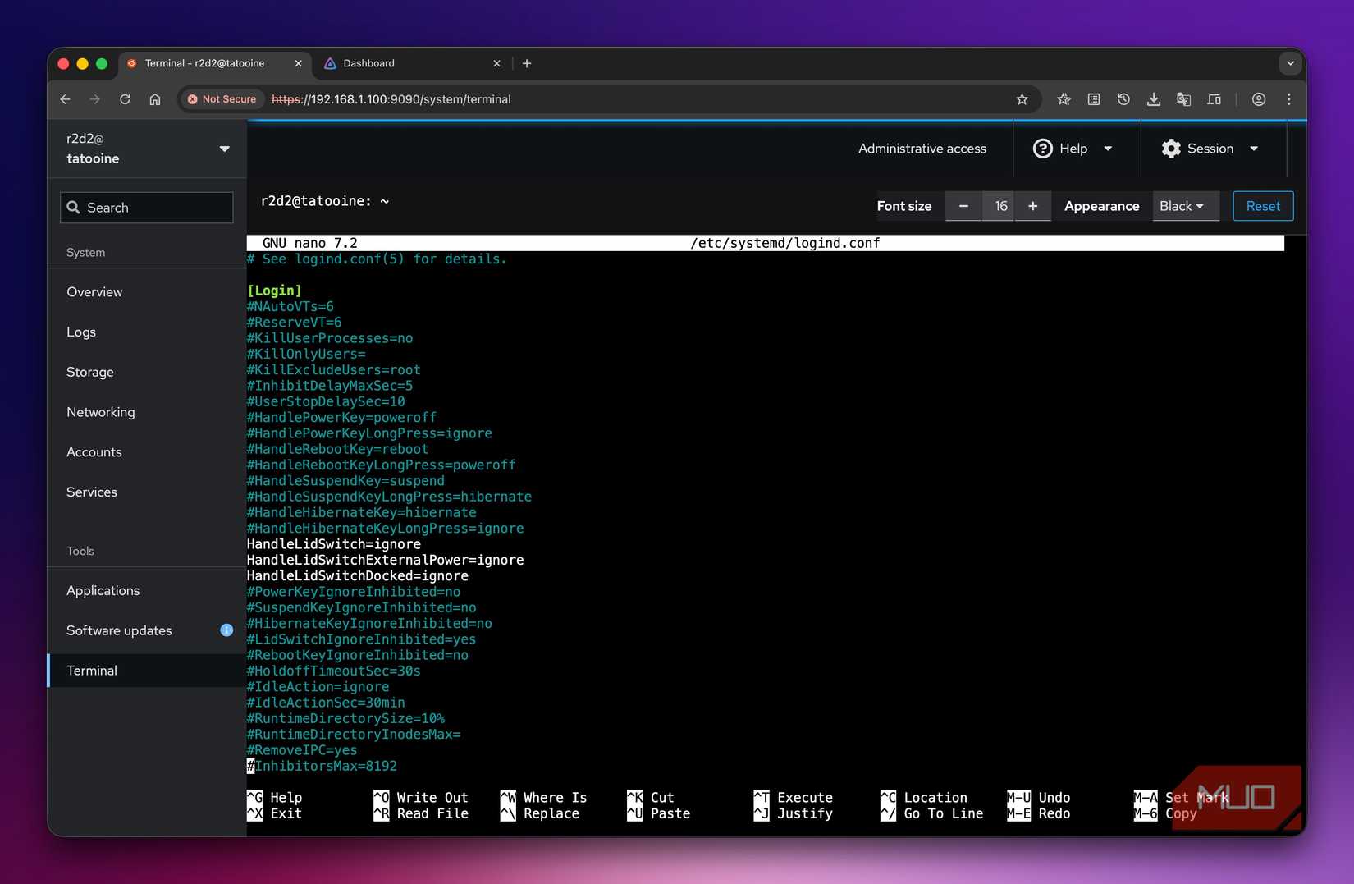Decrease font size with minus button
This screenshot has width=1354, height=884.
(963, 206)
